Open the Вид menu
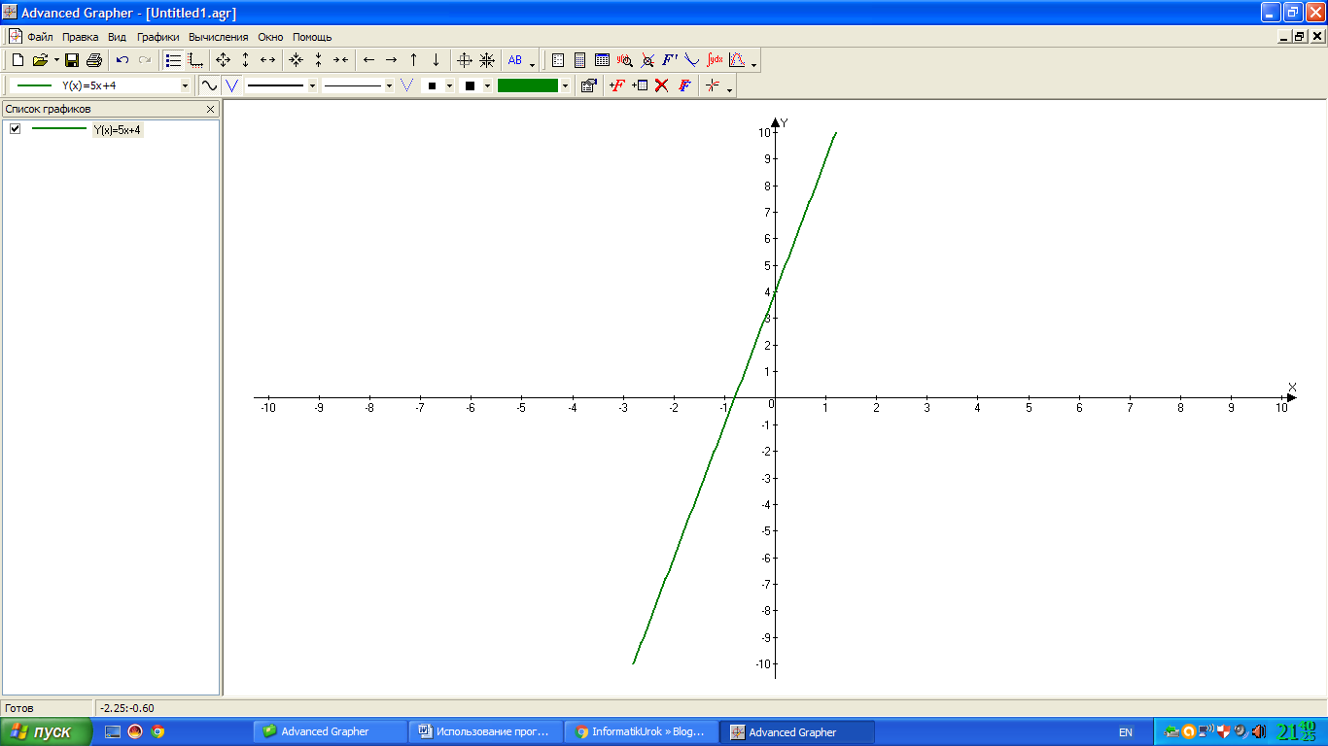 tap(118, 37)
